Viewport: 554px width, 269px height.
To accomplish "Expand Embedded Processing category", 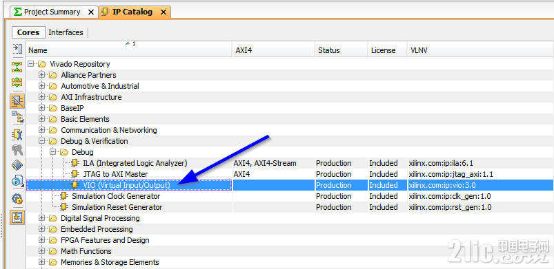I will (41, 229).
